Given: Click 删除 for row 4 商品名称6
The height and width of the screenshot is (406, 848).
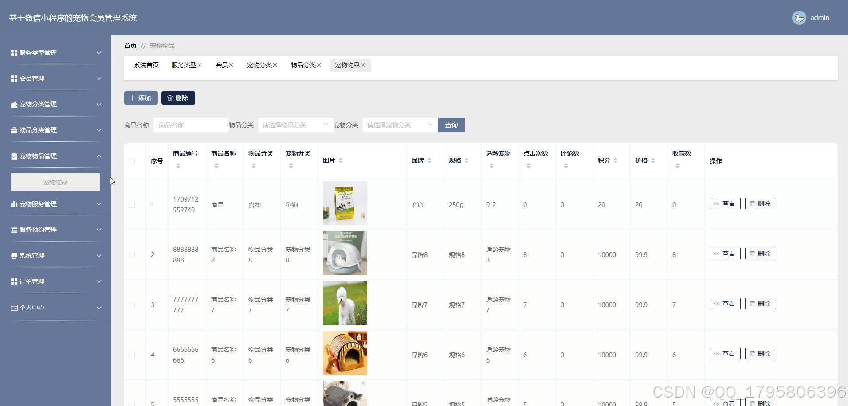Looking at the screenshot, I should [761, 354].
